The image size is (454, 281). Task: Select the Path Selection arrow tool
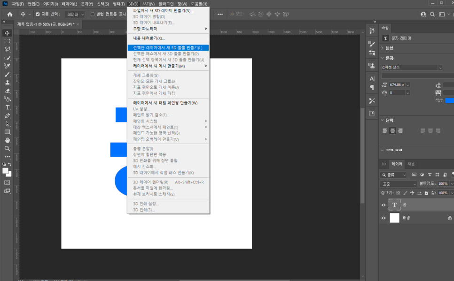click(7, 124)
